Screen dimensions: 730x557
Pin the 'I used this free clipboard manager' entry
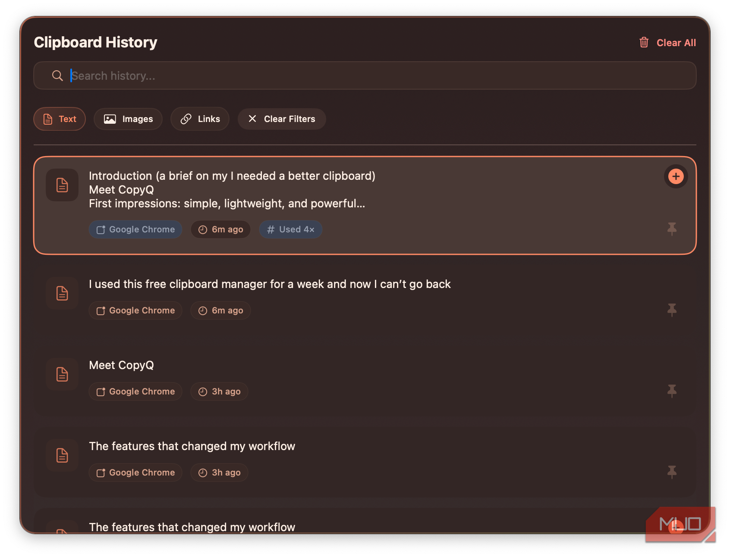[672, 310]
